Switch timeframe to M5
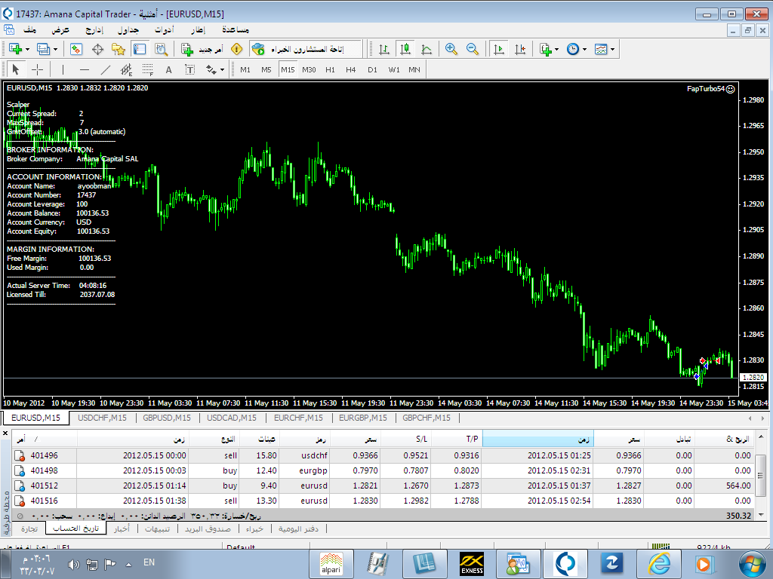This screenshot has width=773, height=579. [266, 70]
